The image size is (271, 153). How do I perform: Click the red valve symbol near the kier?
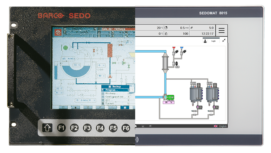[x=94, y=50]
